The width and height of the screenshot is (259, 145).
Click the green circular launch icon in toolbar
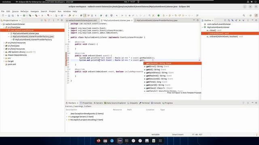point(158,15)
